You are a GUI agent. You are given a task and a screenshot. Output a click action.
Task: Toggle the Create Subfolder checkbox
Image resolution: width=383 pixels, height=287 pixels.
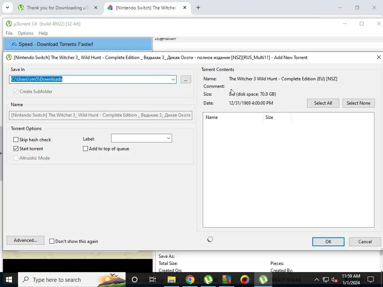coord(16,92)
